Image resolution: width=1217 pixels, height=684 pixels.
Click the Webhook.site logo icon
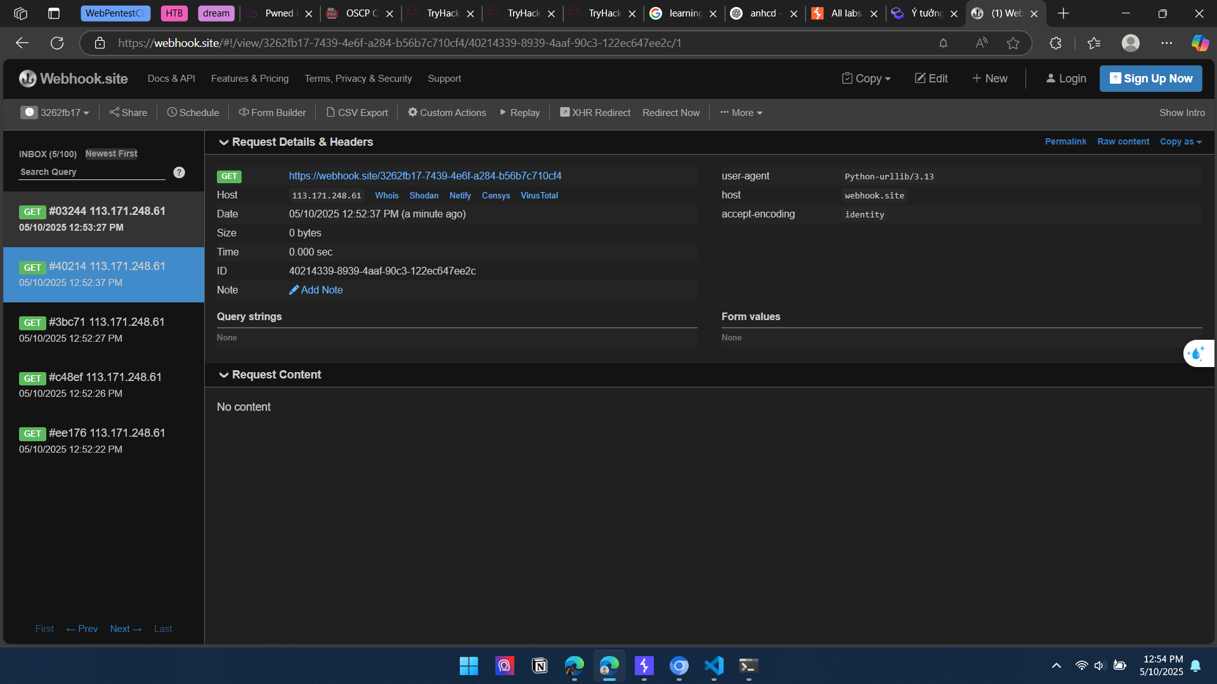click(x=27, y=79)
